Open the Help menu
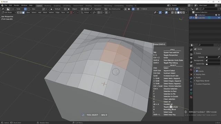221x124 pixels. click(31, 6)
